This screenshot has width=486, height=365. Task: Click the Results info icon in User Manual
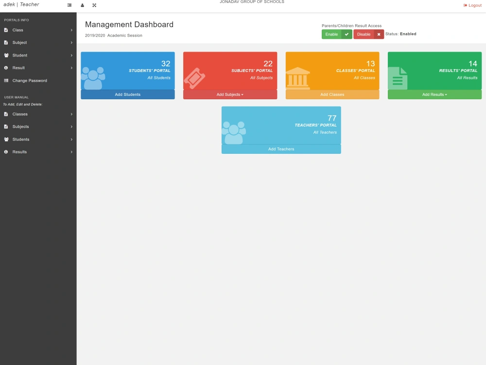6,152
